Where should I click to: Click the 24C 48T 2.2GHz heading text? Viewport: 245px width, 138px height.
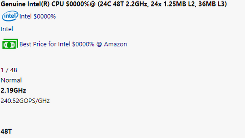pyautogui.click(x=123, y=4)
